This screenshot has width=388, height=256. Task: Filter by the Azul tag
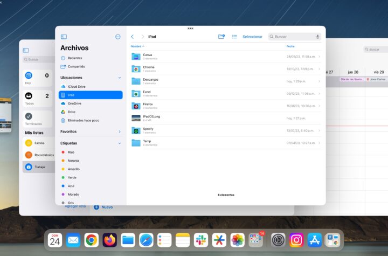click(x=91, y=186)
